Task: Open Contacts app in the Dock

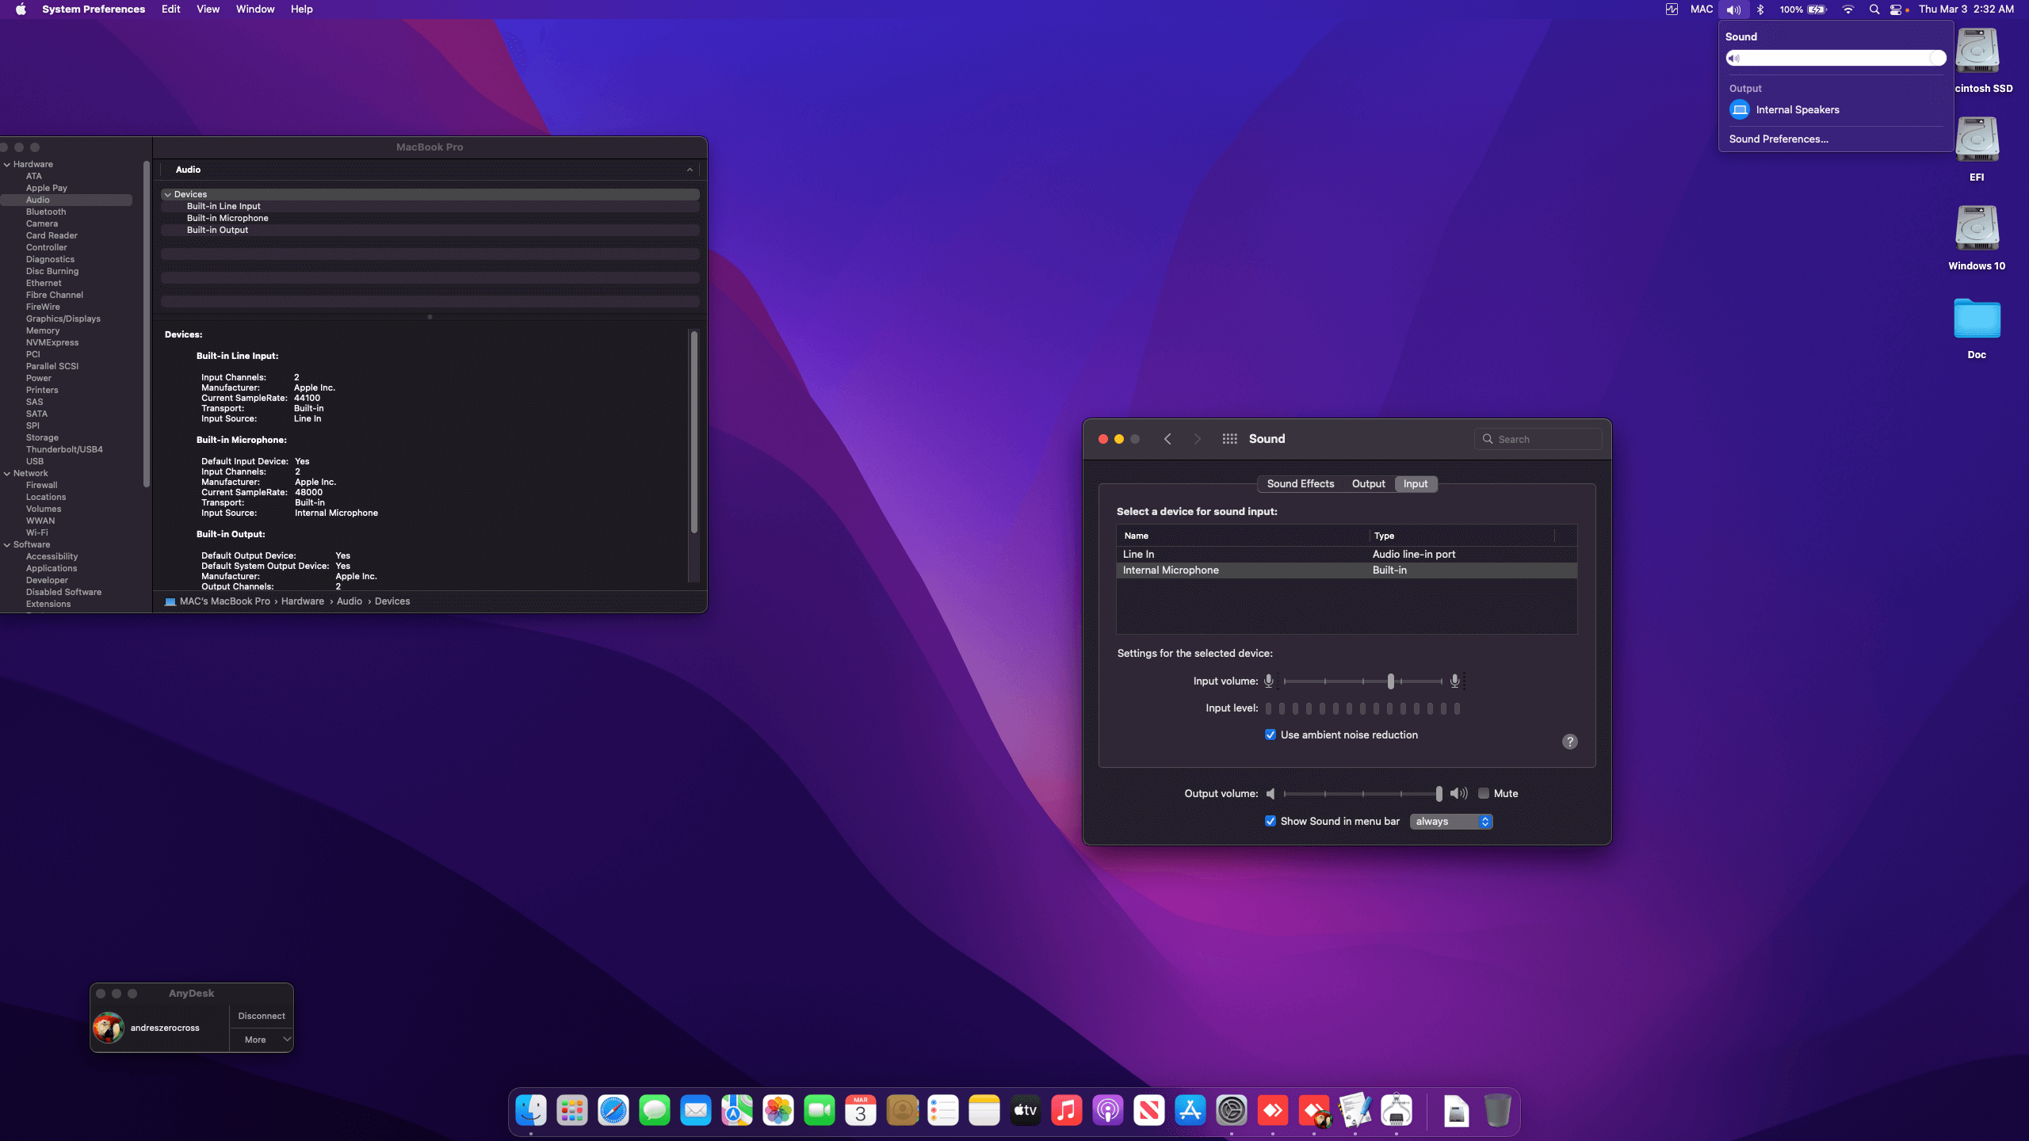Action: (x=902, y=1111)
